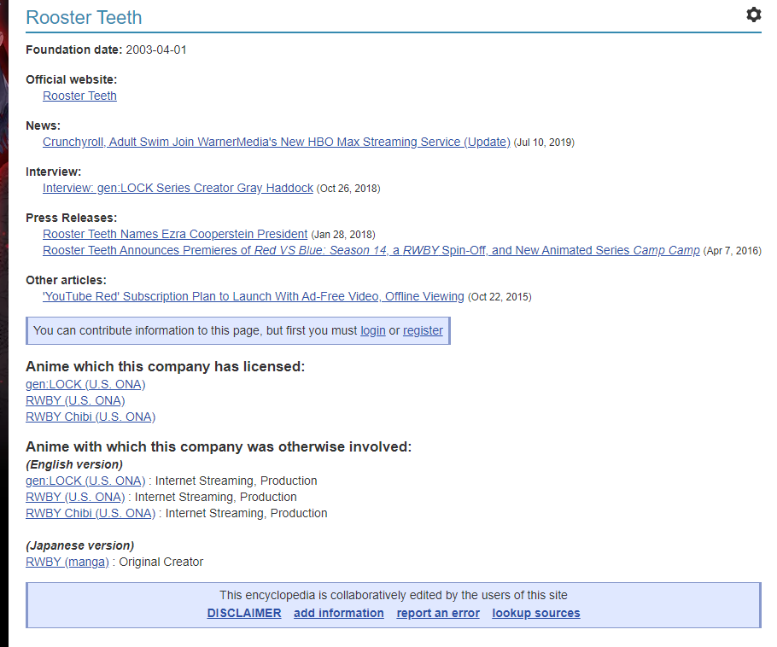Click the foundation date 2003-04-01
Screen dimensions: 777x647
(x=156, y=50)
